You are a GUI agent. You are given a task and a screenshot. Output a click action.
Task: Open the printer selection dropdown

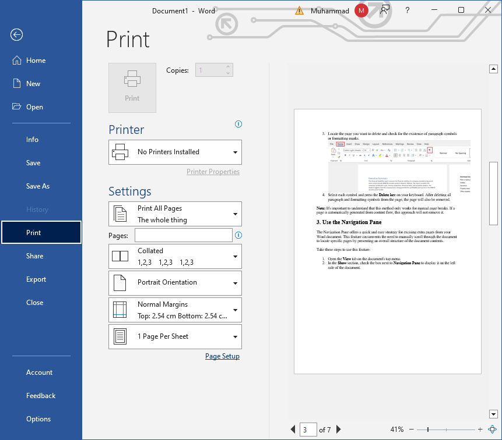point(175,152)
